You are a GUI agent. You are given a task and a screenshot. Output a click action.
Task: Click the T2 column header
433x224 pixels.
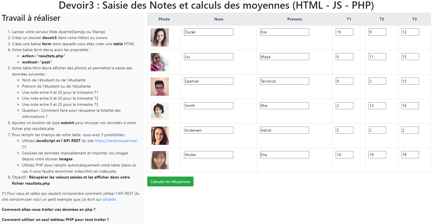pos(382,19)
